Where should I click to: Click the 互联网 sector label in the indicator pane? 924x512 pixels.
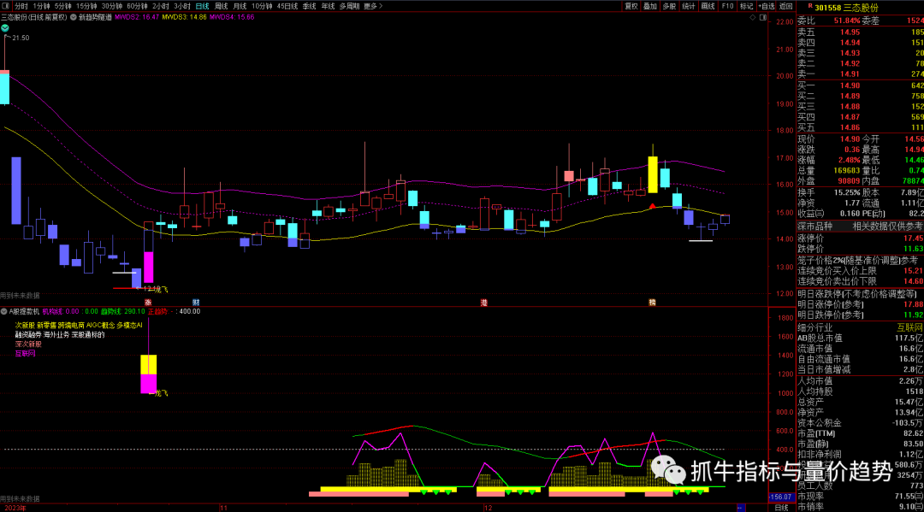26,354
